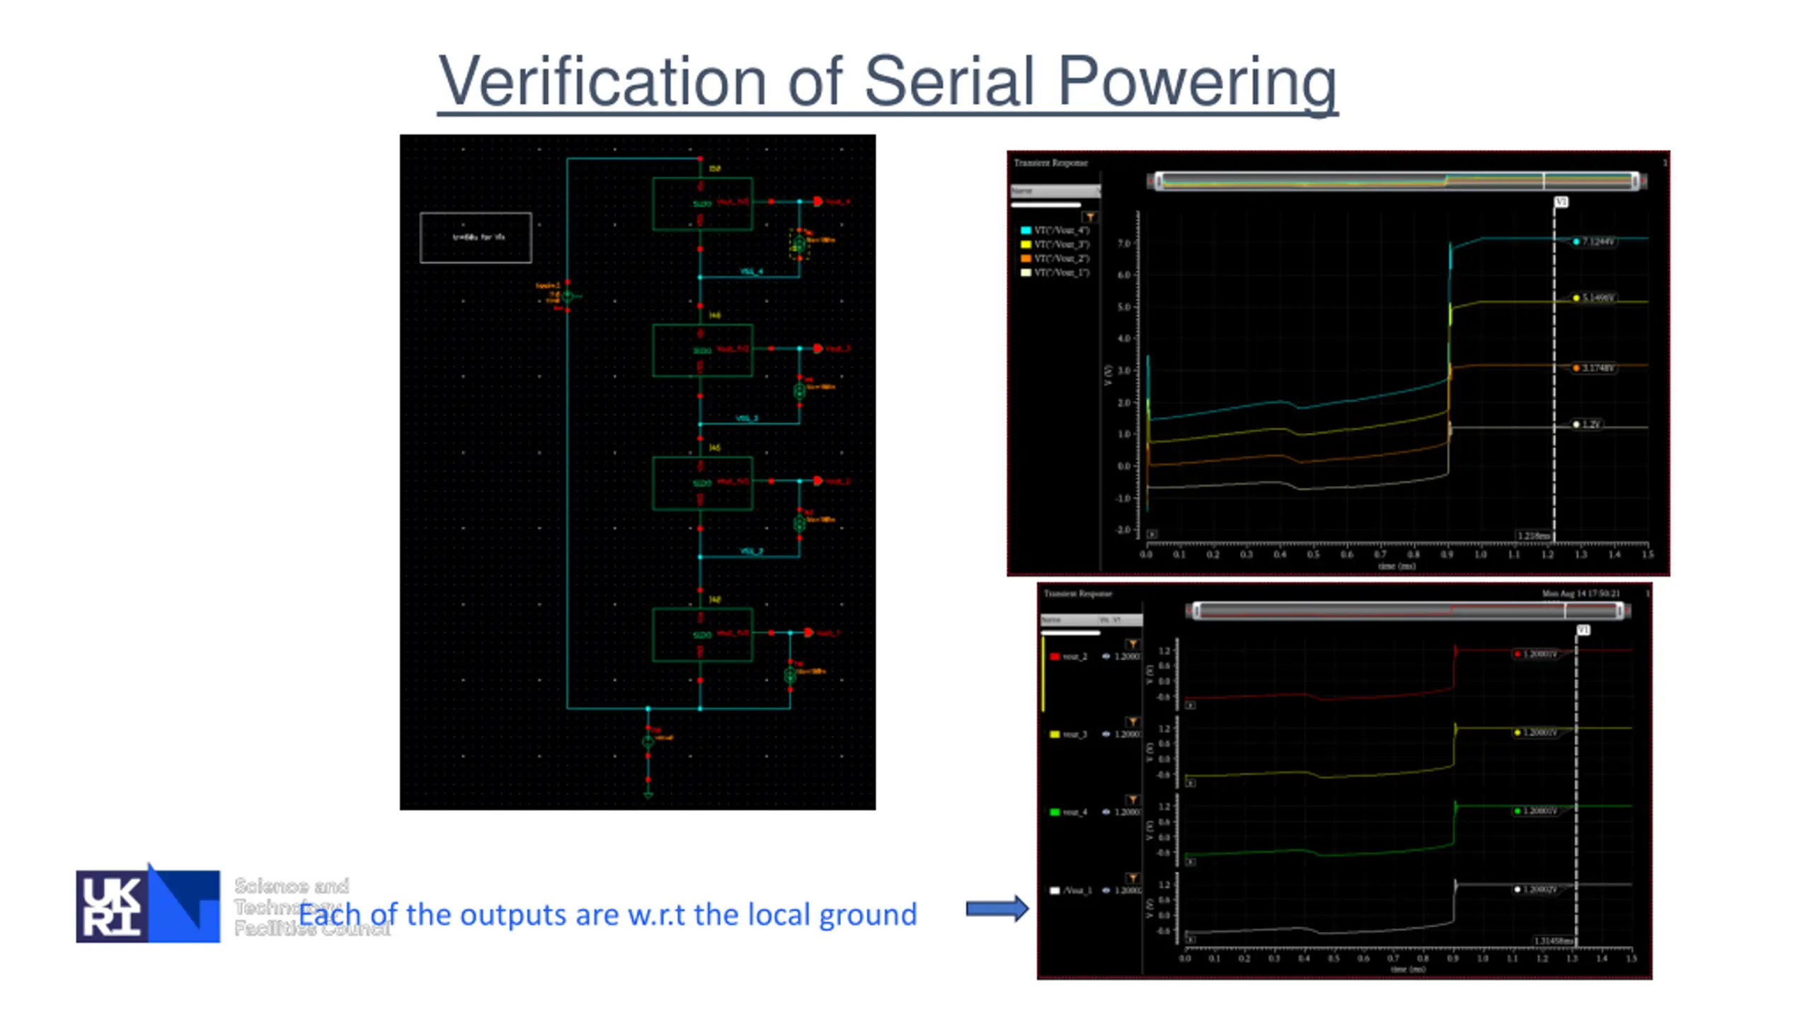Click the red swatch beside vout_2
1812x1019 pixels.
click(x=1055, y=657)
